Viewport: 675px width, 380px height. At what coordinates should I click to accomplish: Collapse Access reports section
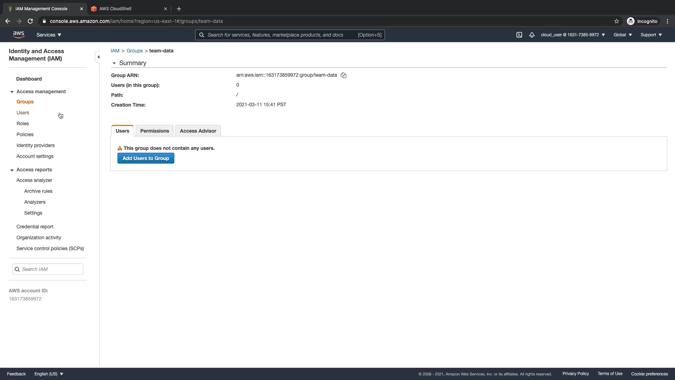click(12, 170)
